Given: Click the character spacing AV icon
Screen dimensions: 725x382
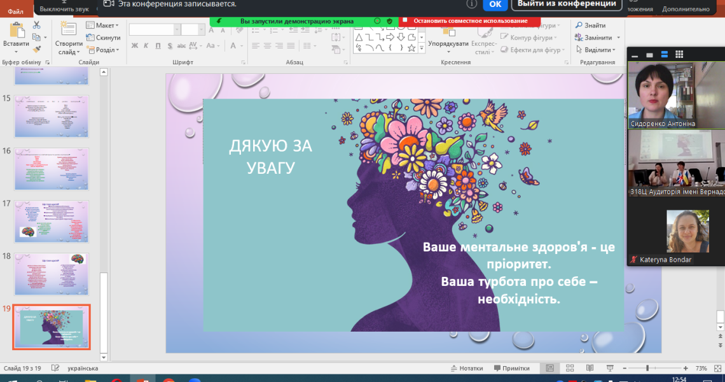Looking at the screenshot, I should click(x=193, y=45).
